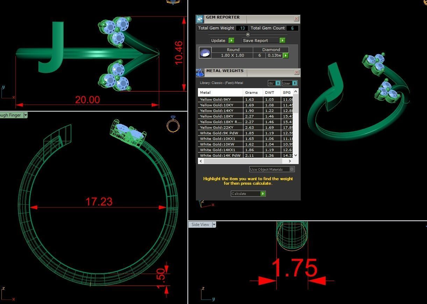Click the ring icon in Through Finger viewport

173,125
